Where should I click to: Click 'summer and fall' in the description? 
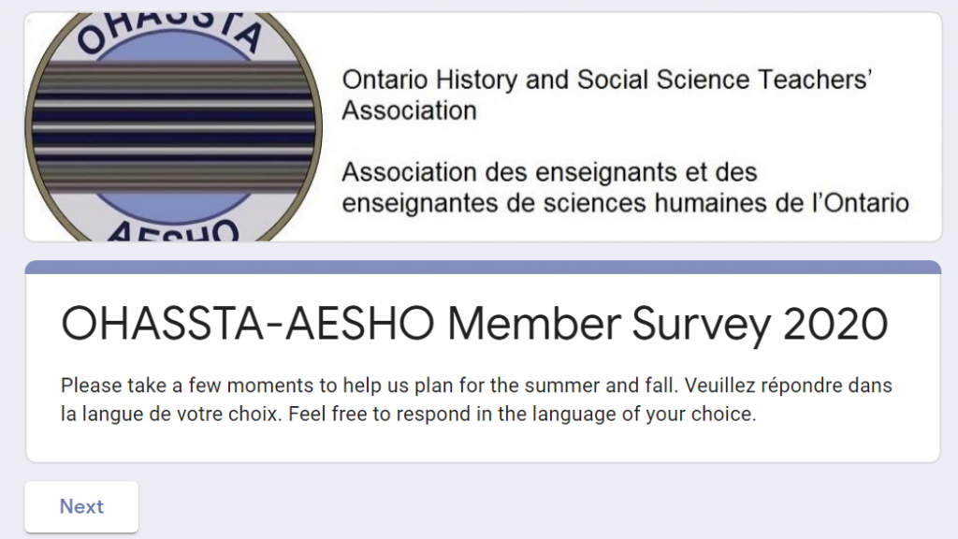pyautogui.click(x=600, y=386)
